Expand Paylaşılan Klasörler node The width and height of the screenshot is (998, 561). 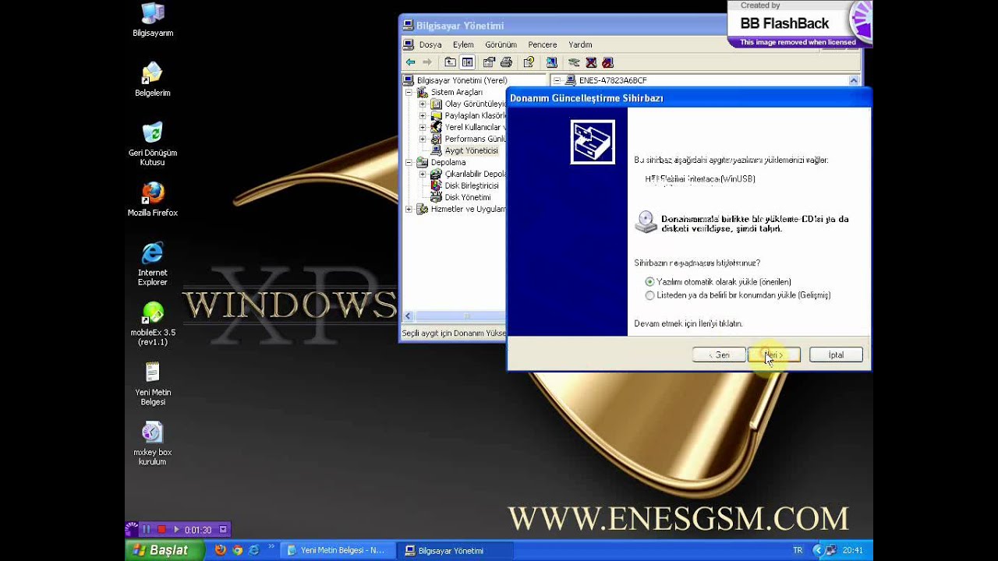tap(423, 115)
